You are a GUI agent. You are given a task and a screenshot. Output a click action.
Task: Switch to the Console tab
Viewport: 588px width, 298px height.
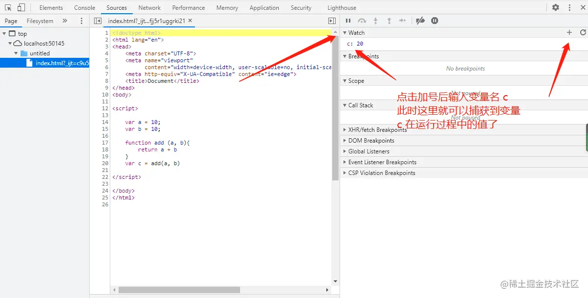[x=85, y=8]
